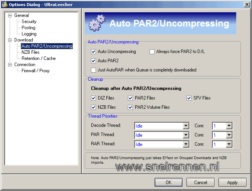Click the Cancel button

tap(200, 182)
